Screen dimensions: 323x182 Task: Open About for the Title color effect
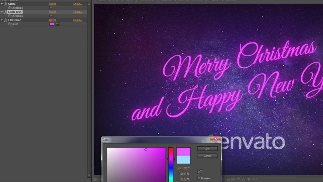78,20
